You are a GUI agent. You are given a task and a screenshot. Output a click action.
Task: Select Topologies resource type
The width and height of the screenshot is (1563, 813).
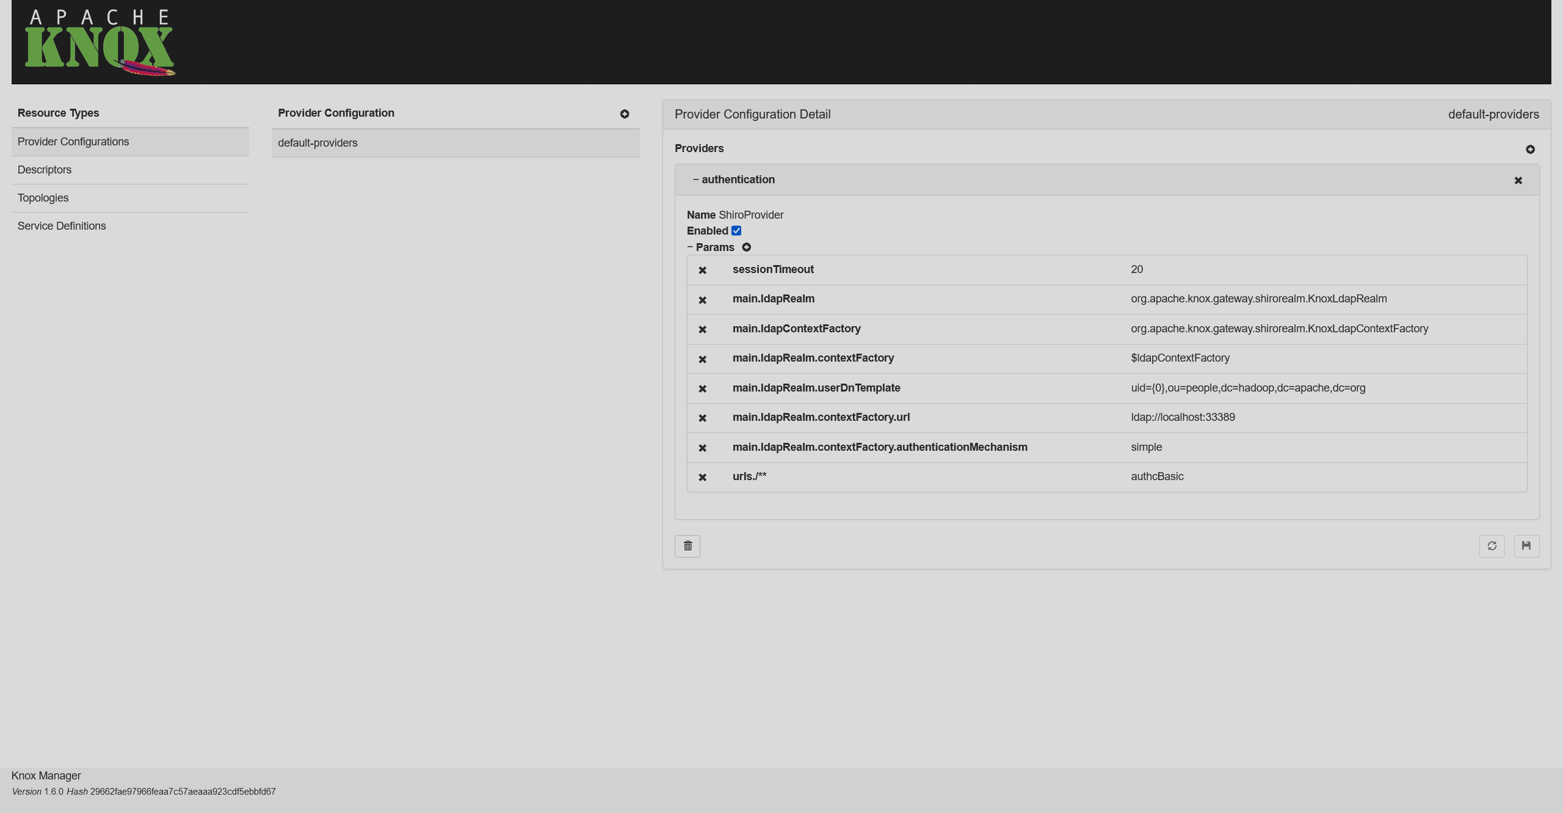point(130,198)
